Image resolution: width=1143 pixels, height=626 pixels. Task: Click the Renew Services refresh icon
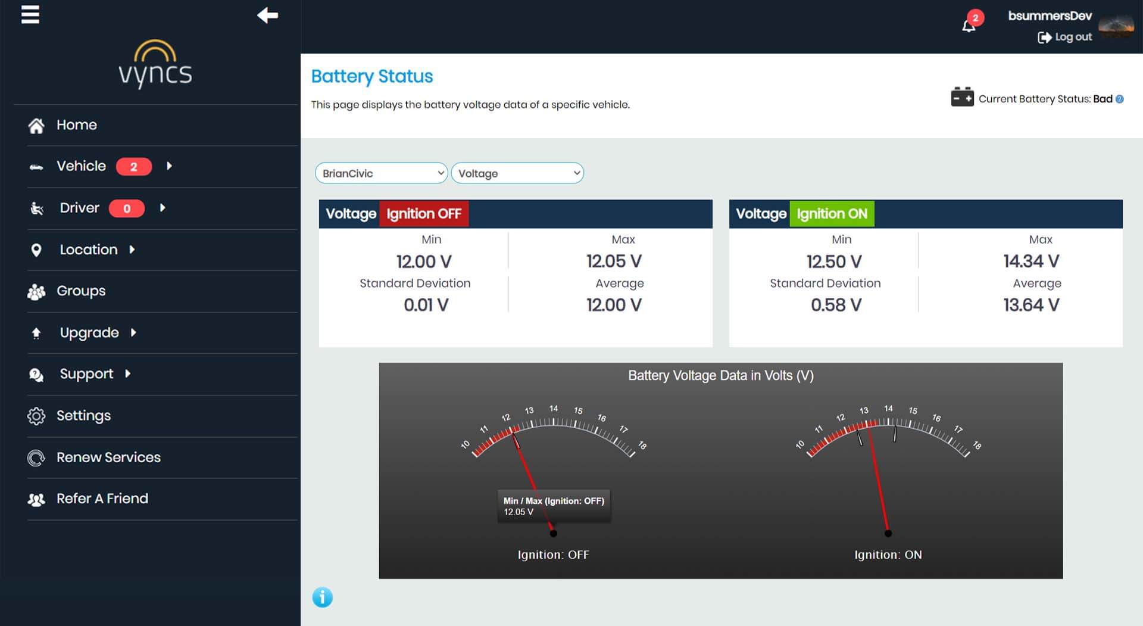[x=36, y=458]
